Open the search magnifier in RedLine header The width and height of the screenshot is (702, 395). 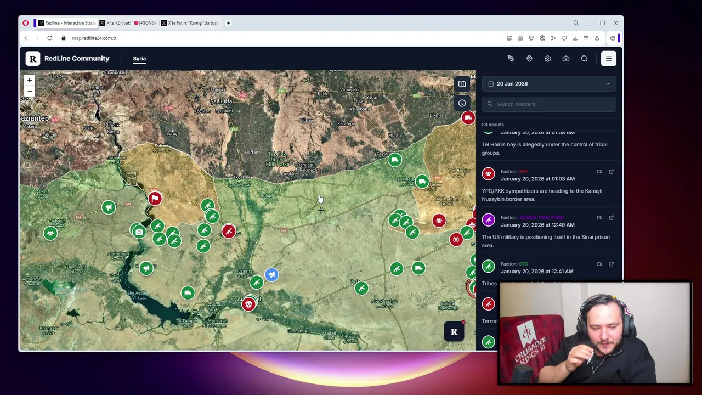click(x=584, y=59)
